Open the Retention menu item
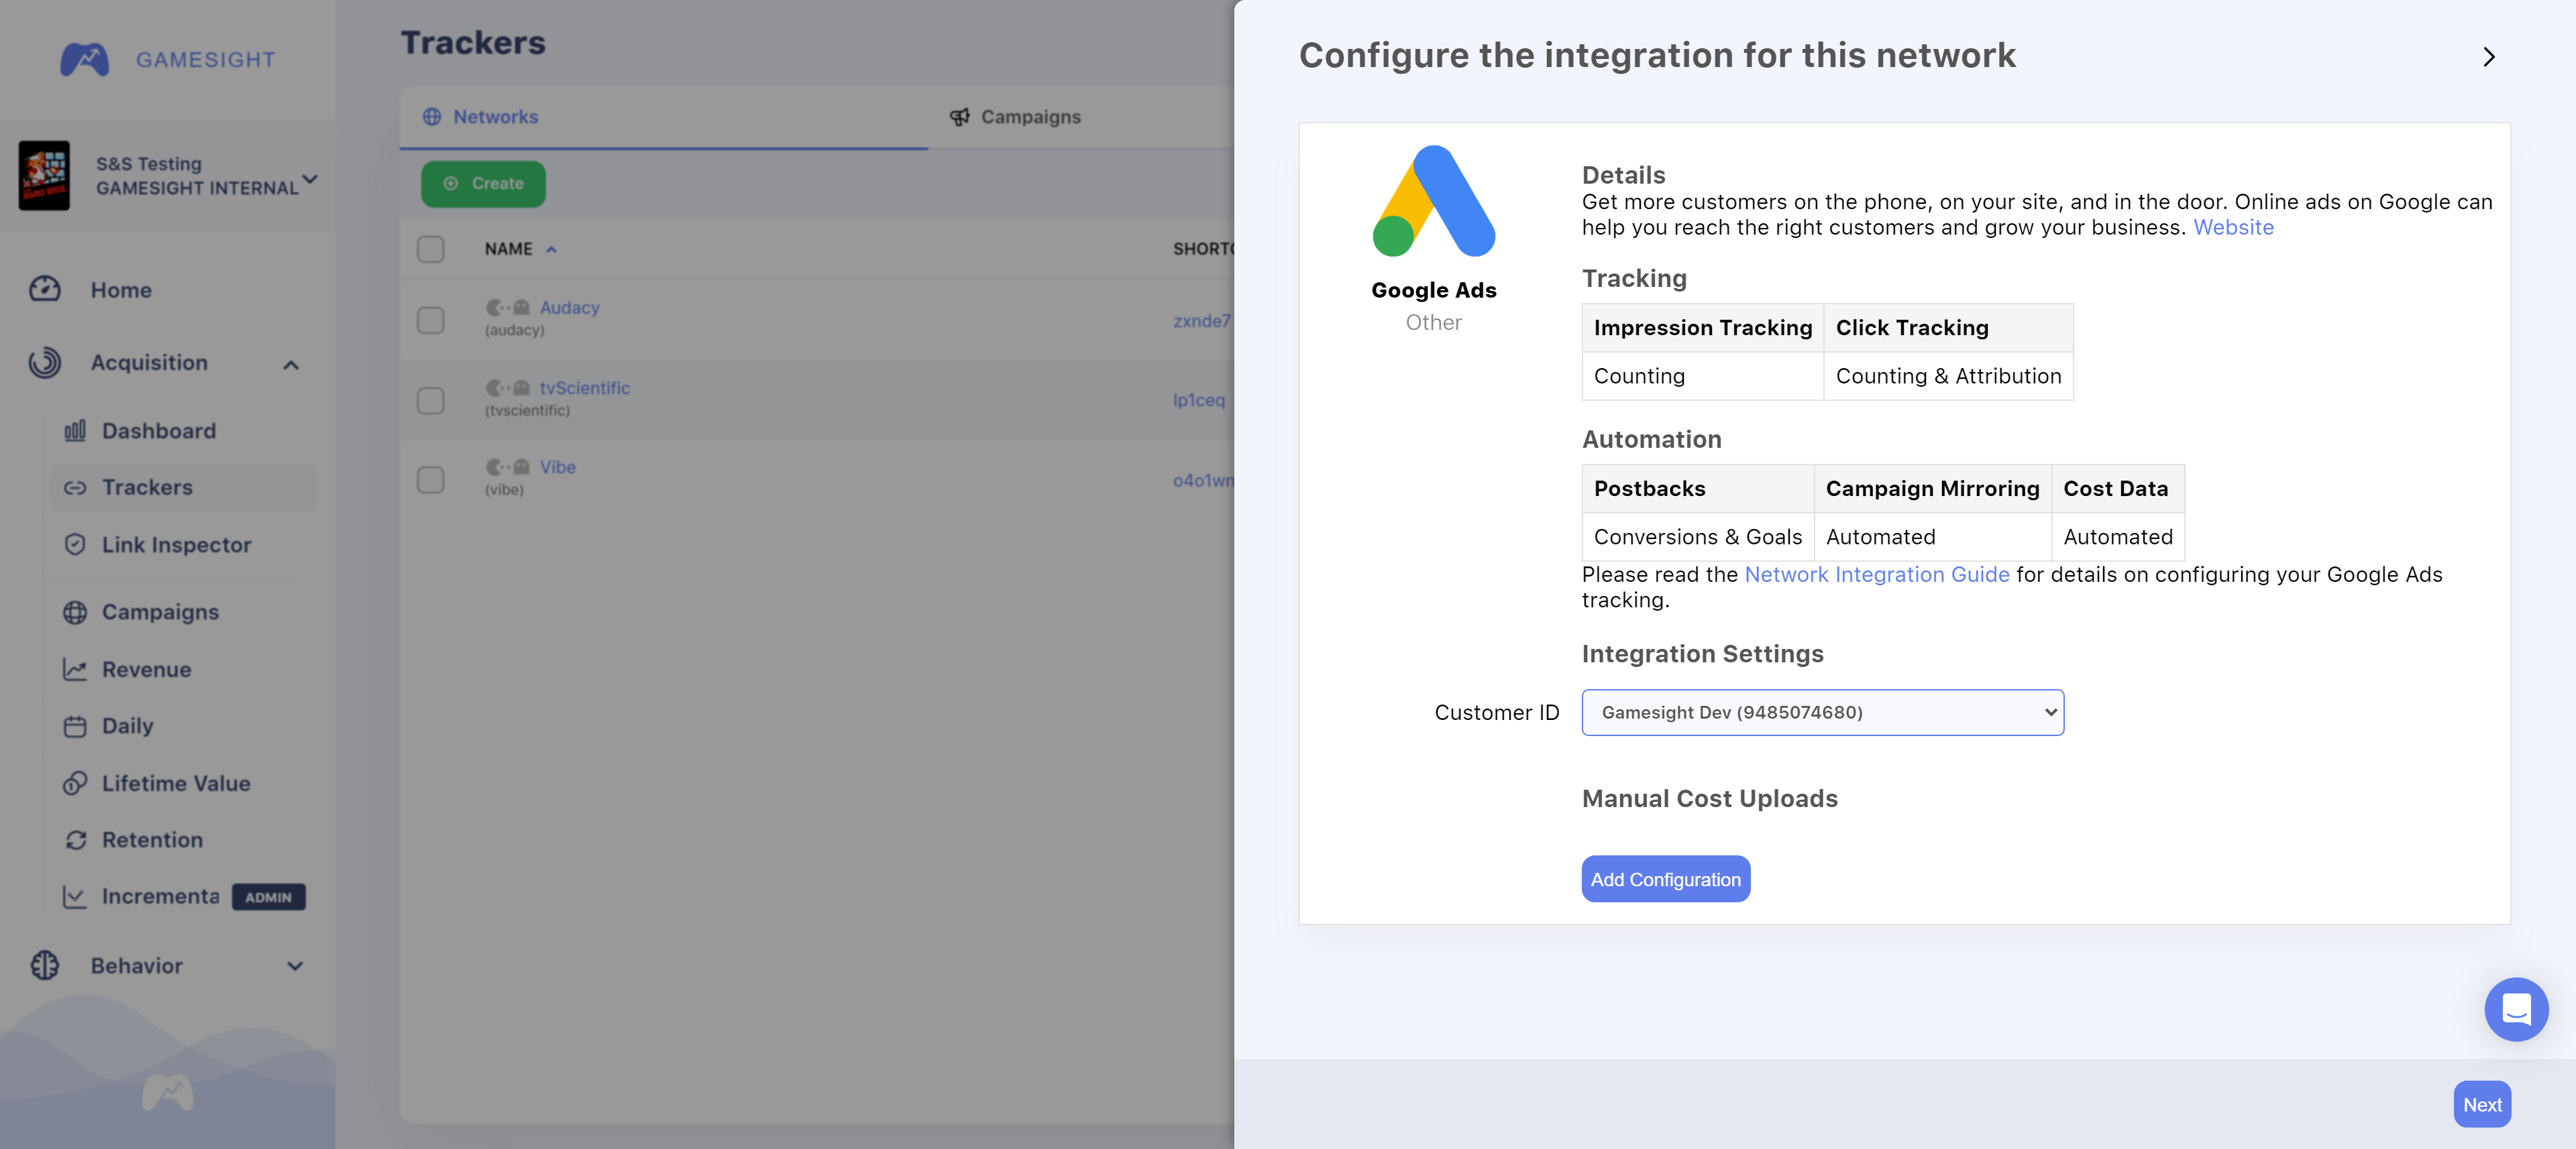 [x=152, y=840]
